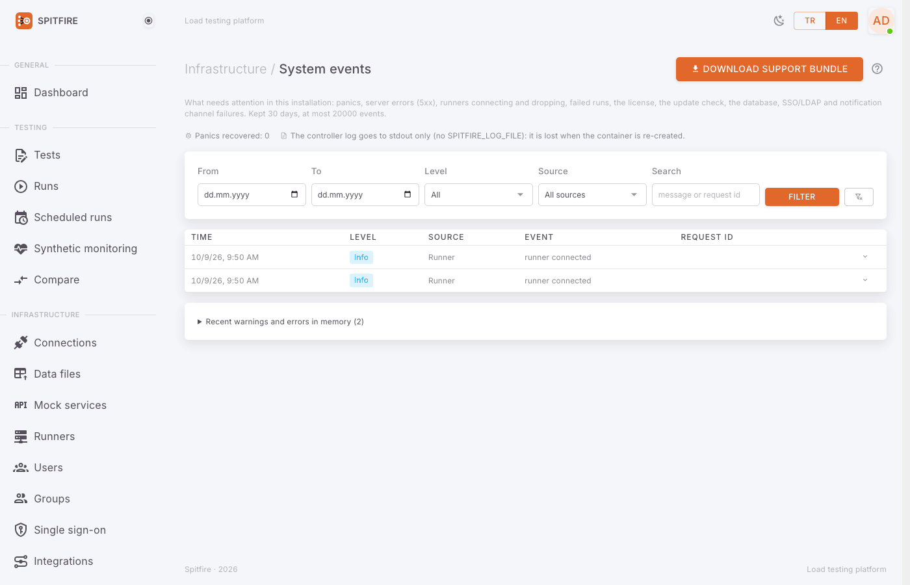This screenshot has width=910, height=585.
Task: Toggle the sidebar pin radio icon
Action: (148, 21)
